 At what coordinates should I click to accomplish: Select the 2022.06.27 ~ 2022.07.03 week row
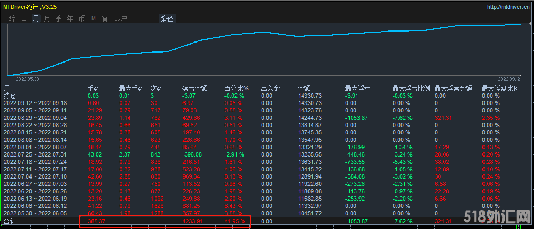[265, 184]
